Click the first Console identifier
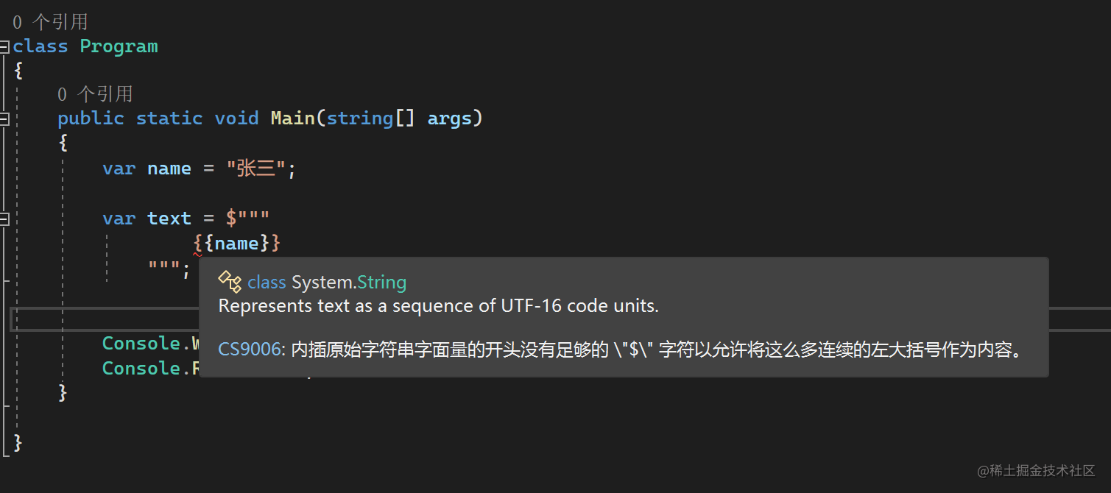Screen dimensions: 1111x493 [x=141, y=344]
